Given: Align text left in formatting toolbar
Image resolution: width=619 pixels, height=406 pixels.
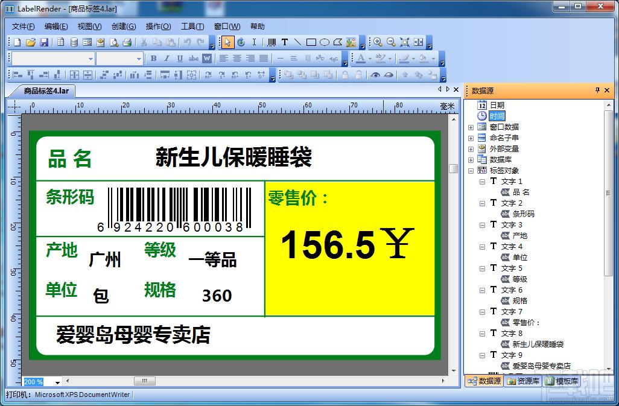Looking at the screenshot, I should click(223, 59).
